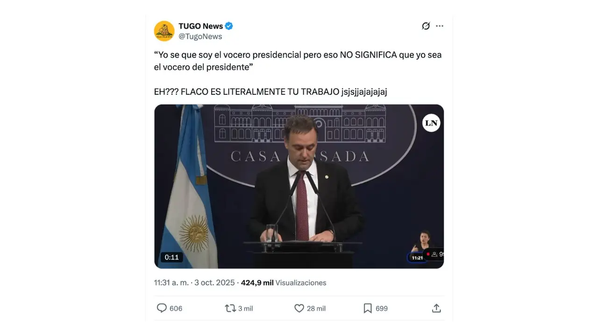Viewport: 598px width, 336px height.
Task: Open the TUGO News profile avatar
Action: [164, 31]
